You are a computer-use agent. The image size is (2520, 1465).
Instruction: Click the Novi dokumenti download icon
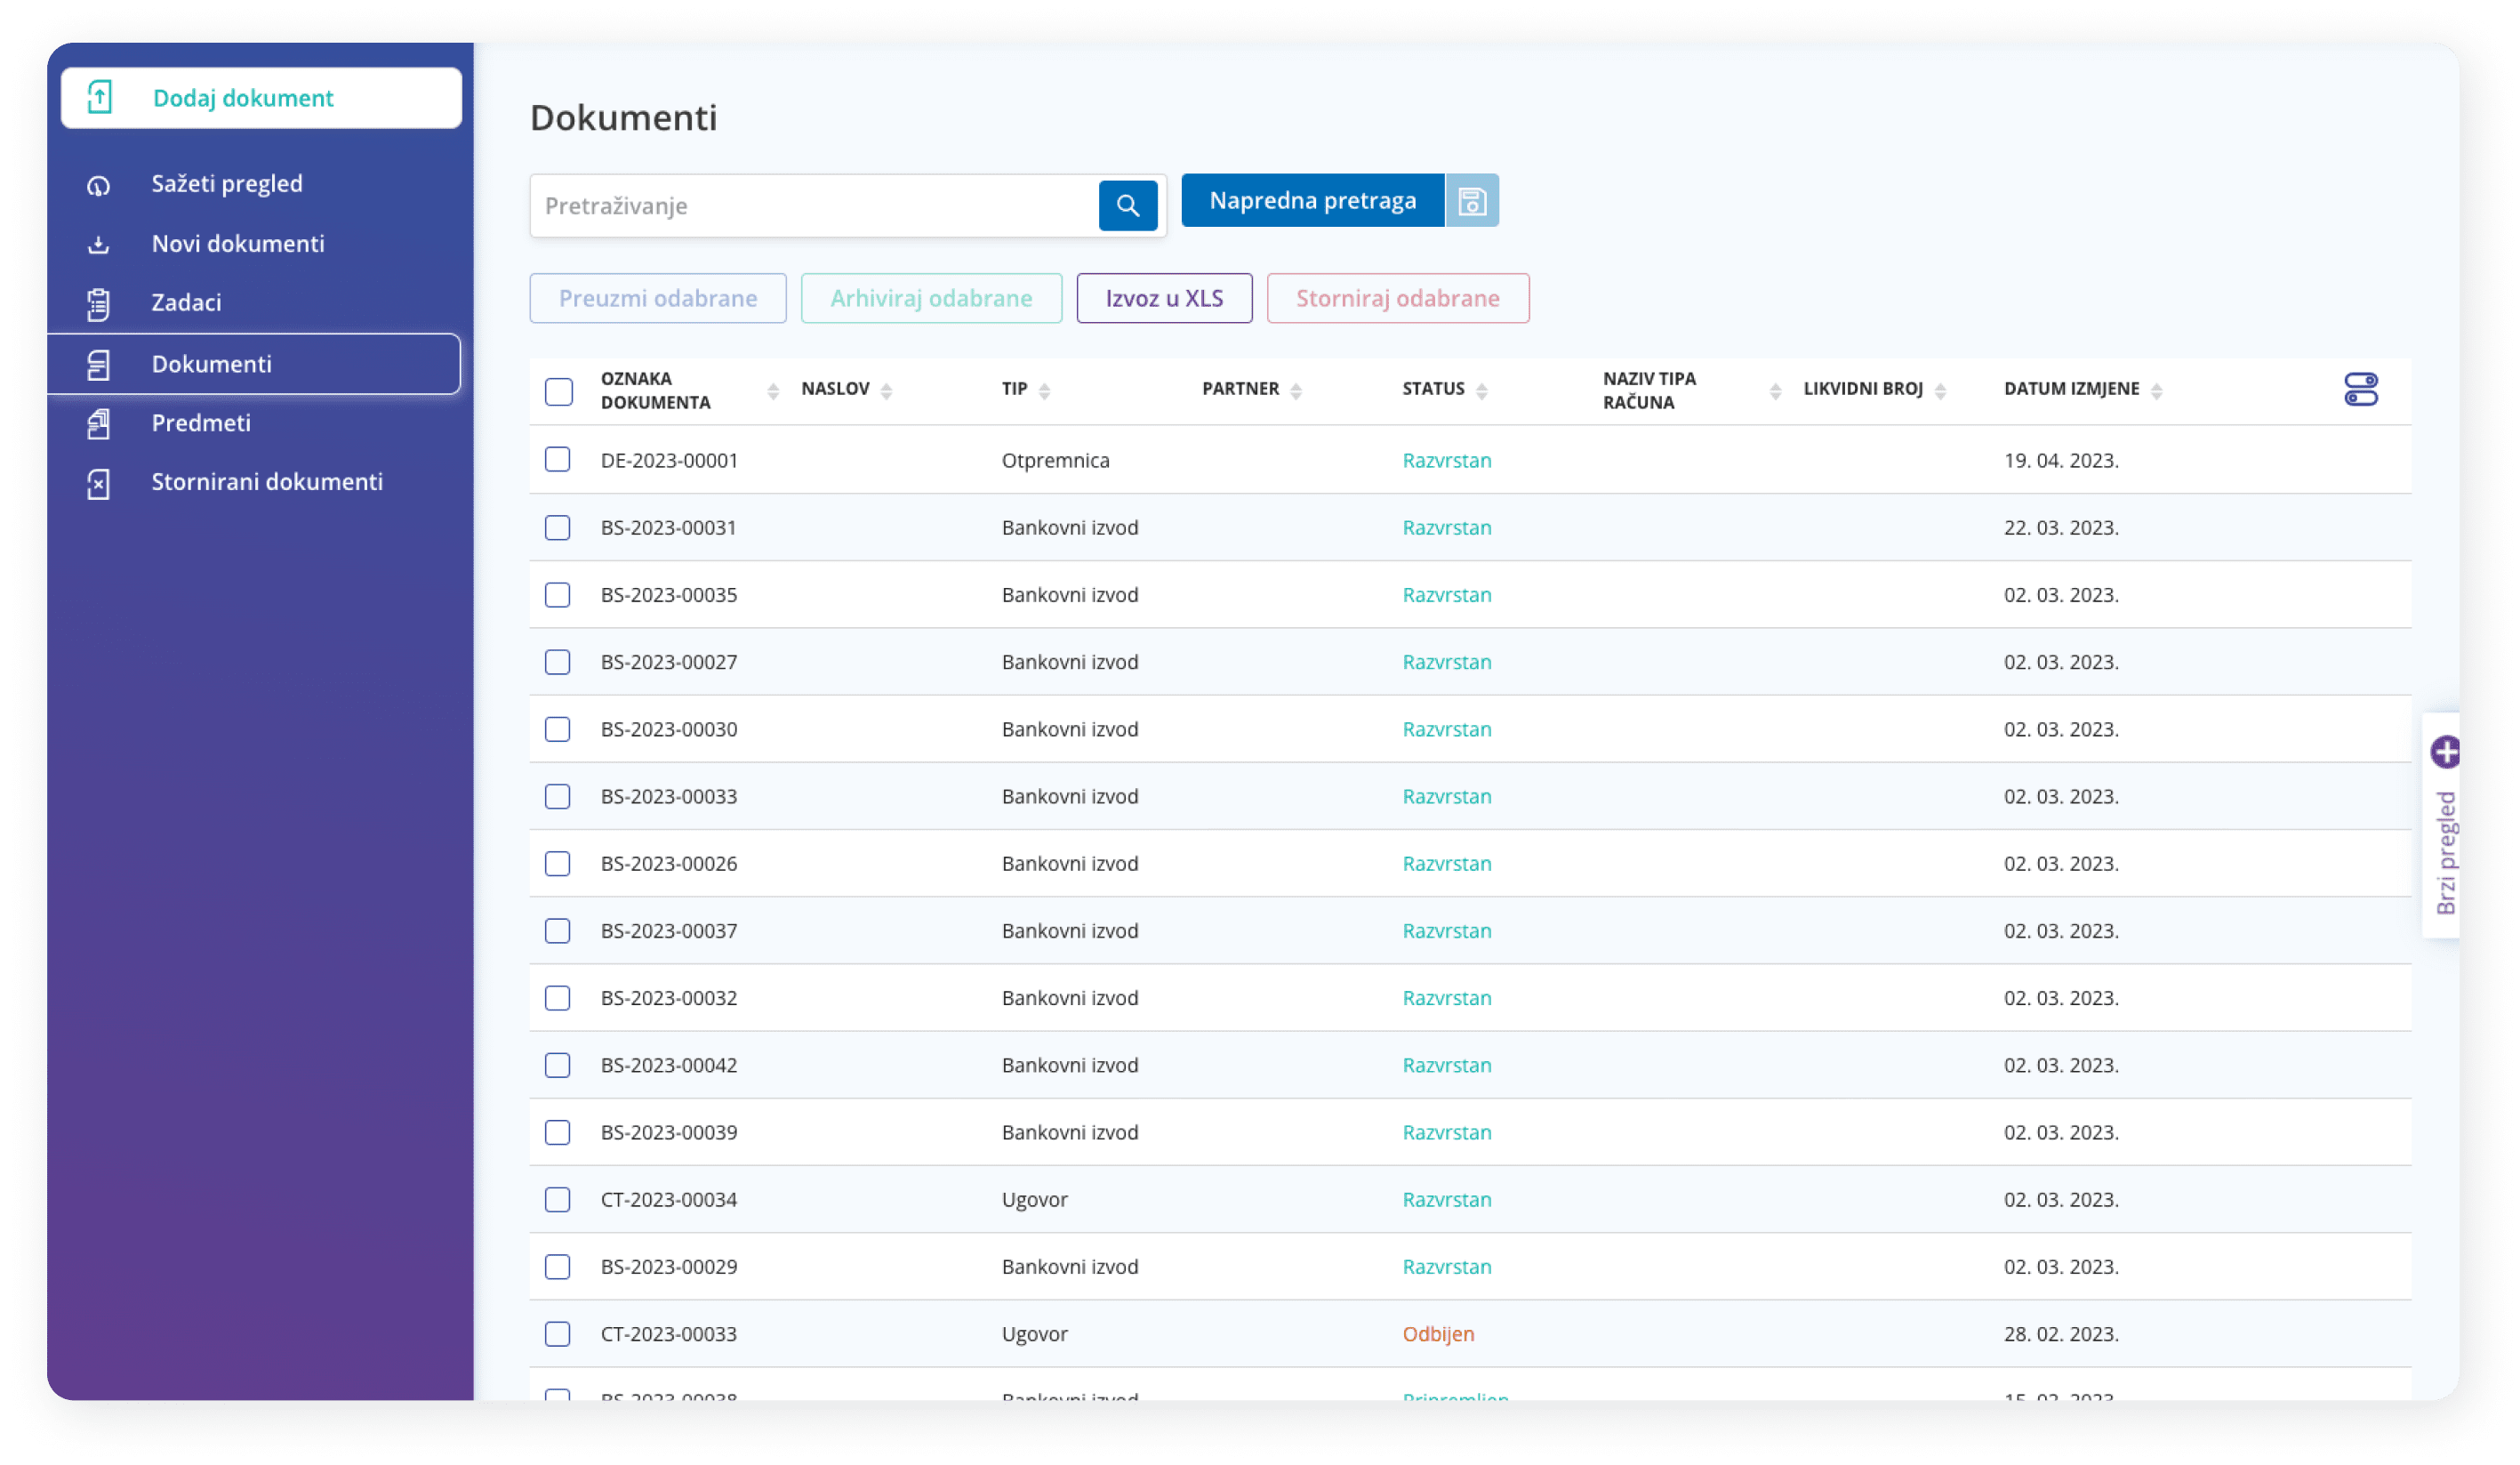pyautogui.click(x=98, y=244)
